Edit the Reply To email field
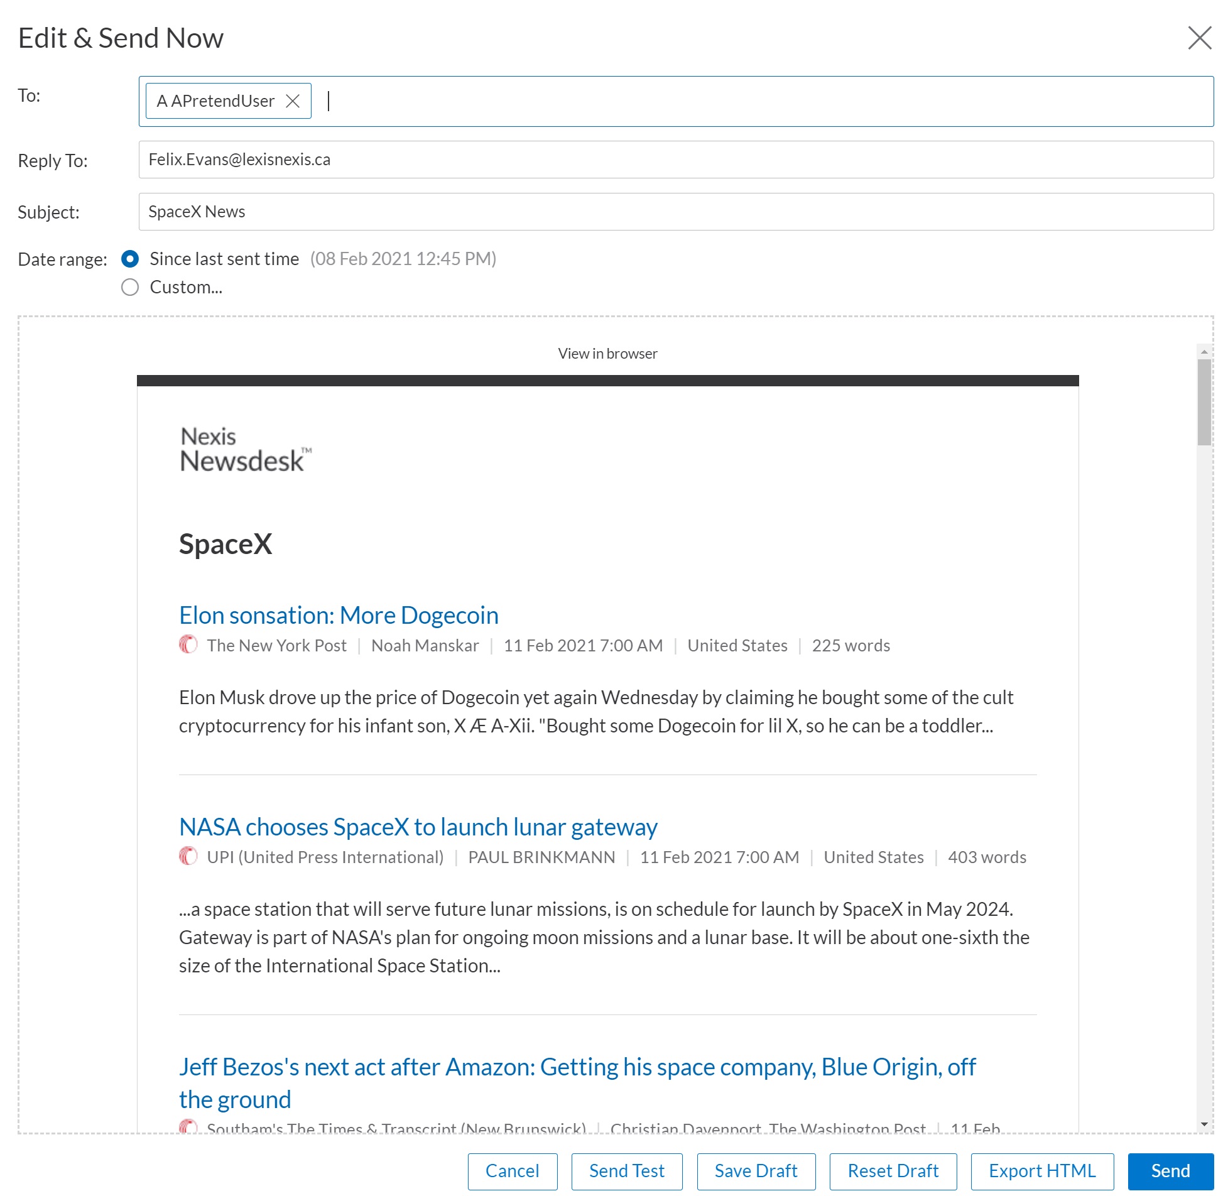The height and width of the screenshot is (1196, 1228). pos(676,160)
